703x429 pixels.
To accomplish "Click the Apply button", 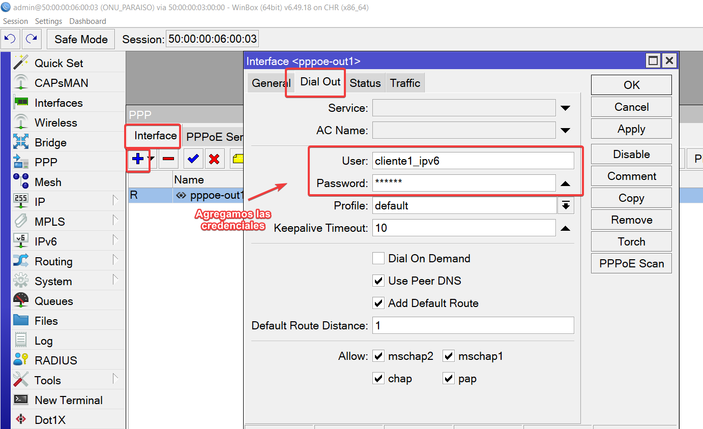I will [x=631, y=129].
